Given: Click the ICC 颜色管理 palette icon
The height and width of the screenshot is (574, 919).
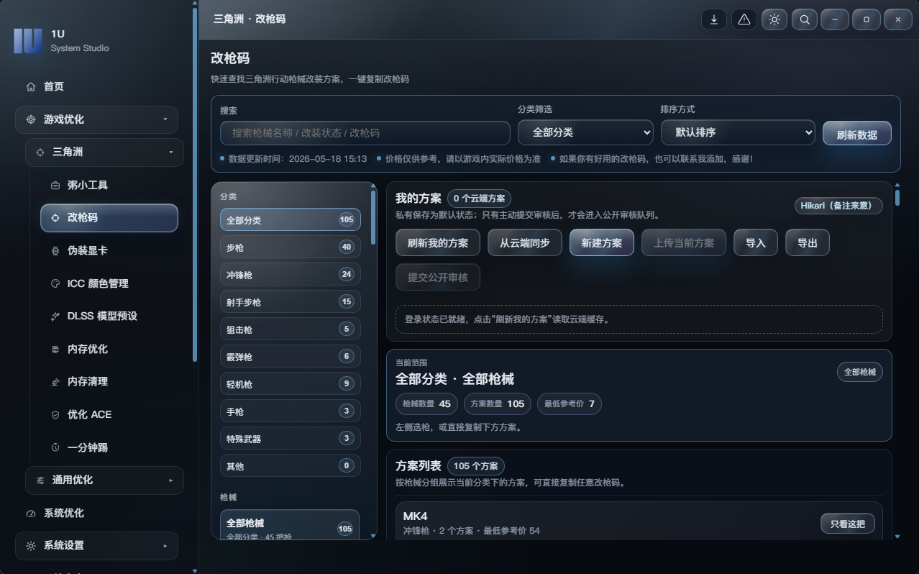Looking at the screenshot, I should (55, 283).
